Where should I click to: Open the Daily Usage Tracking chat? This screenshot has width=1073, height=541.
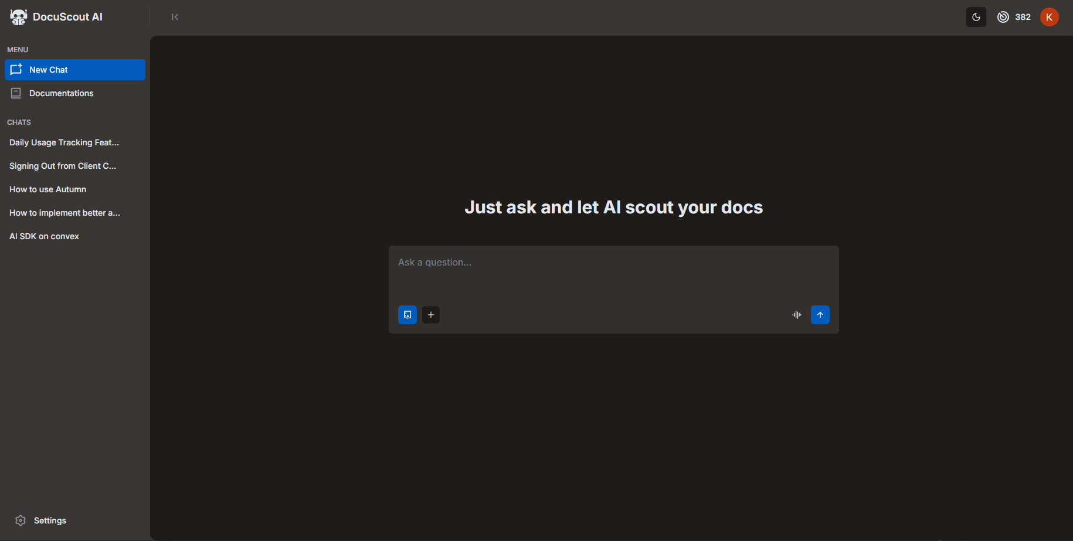coord(64,142)
